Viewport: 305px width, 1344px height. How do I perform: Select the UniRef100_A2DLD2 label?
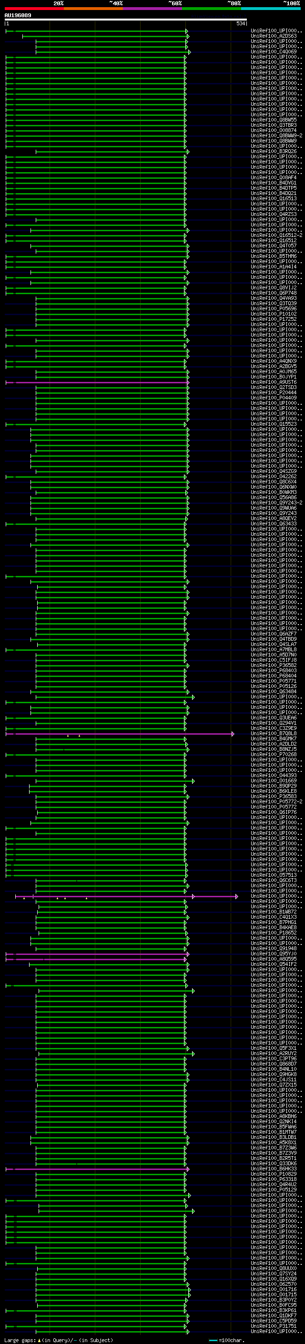click(x=274, y=744)
